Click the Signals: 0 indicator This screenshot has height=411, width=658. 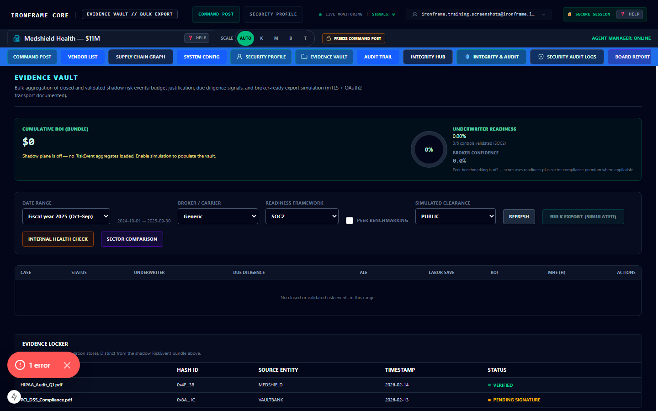(383, 15)
